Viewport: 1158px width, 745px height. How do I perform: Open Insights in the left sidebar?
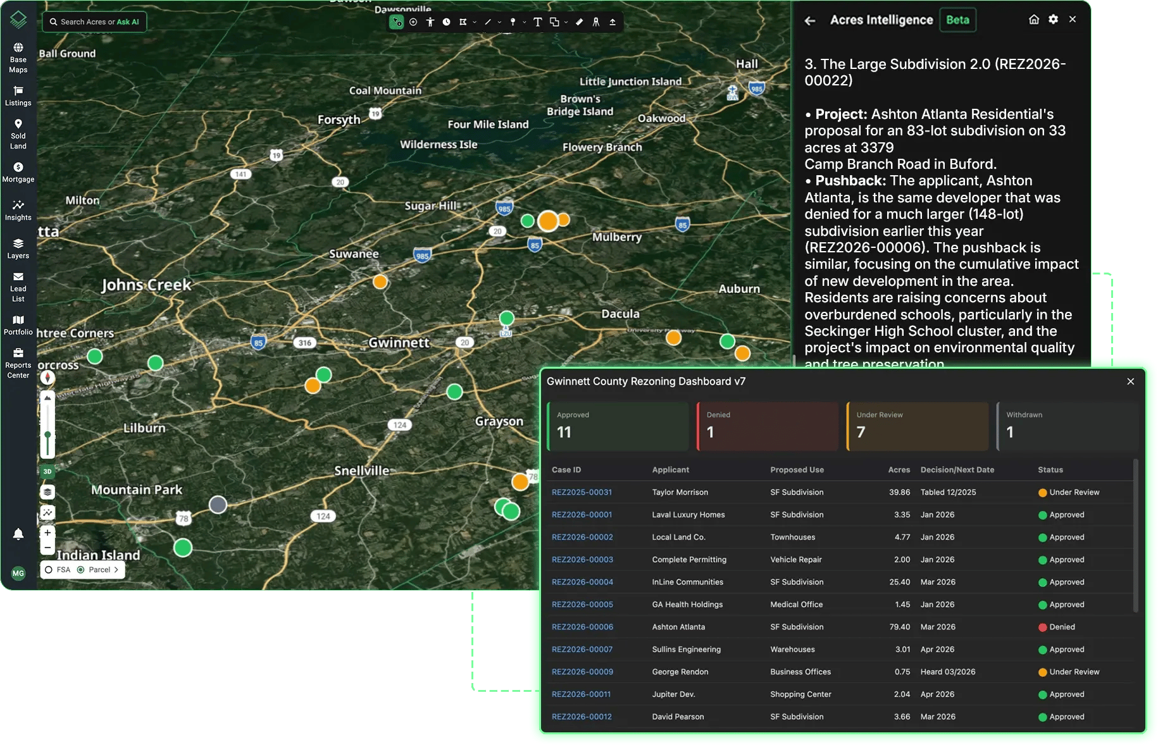tap(18, 211)
